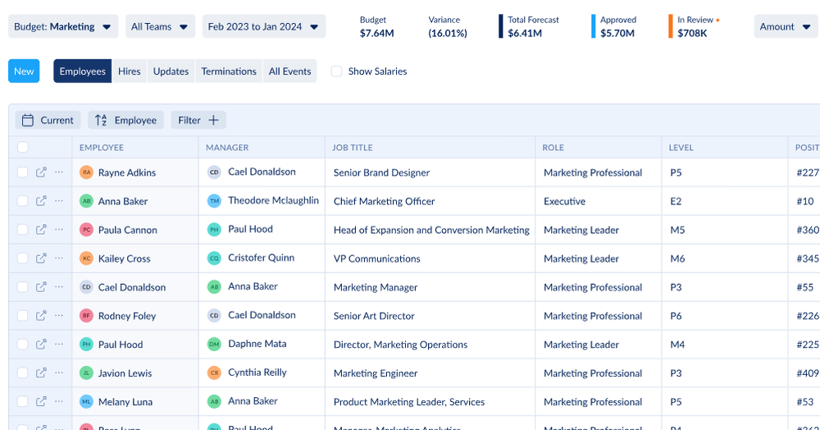Open Rayne Adkins record in new window

[41, 172]
